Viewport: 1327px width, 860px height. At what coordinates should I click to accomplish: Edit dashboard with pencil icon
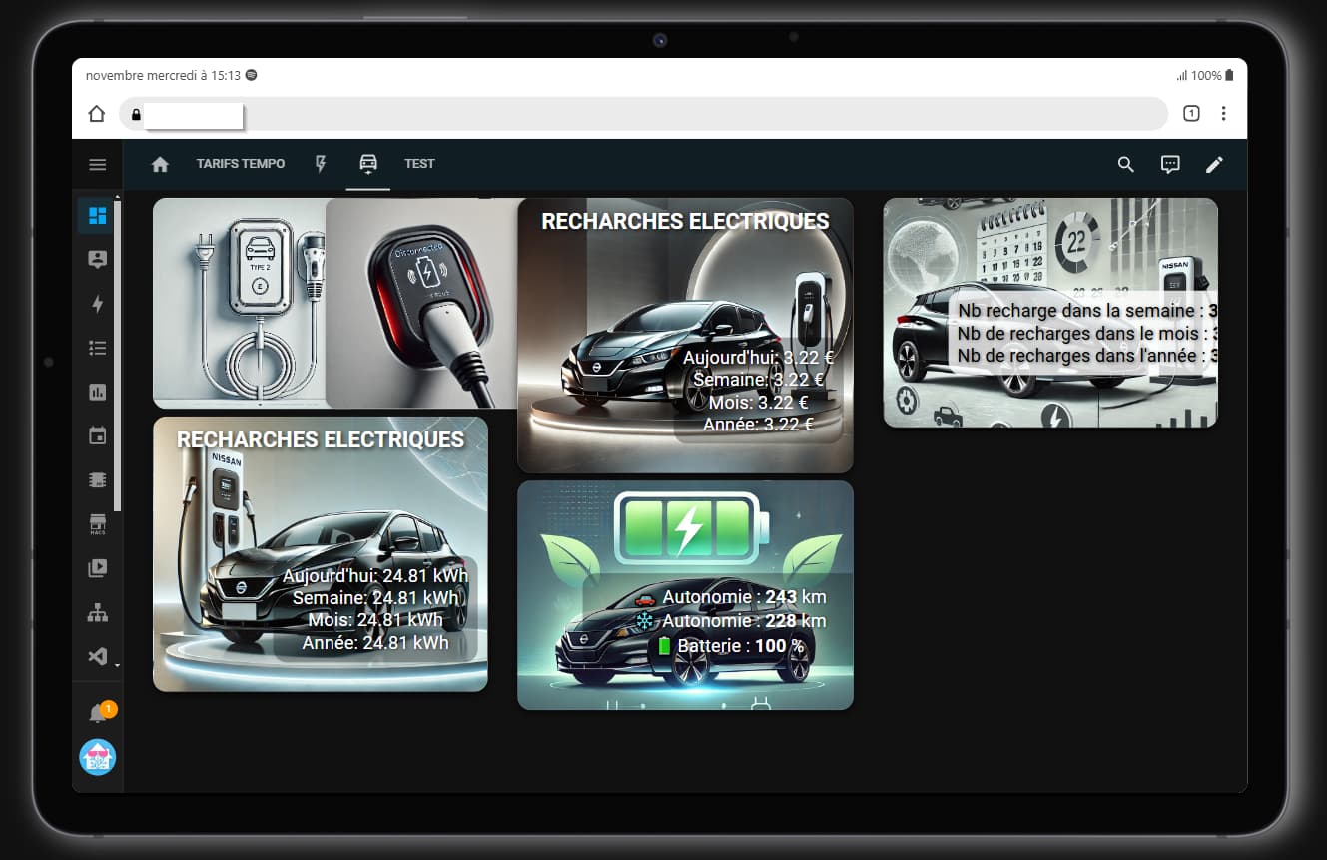tap(1214, 165)
